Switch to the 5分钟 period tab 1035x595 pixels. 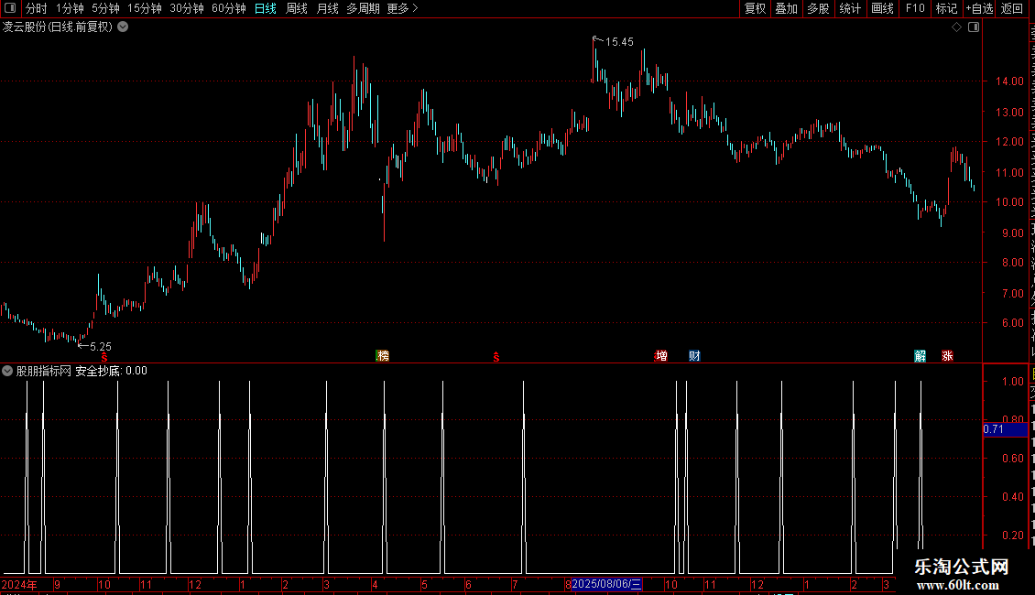tap(105, 8)
